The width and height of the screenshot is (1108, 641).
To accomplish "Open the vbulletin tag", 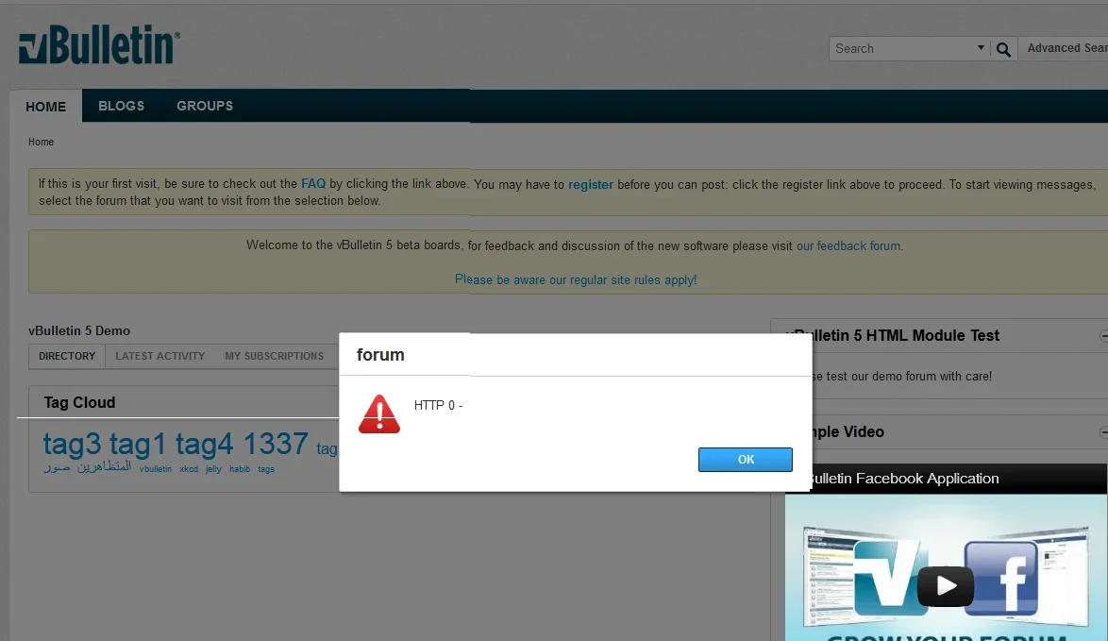I will [156, 469].
